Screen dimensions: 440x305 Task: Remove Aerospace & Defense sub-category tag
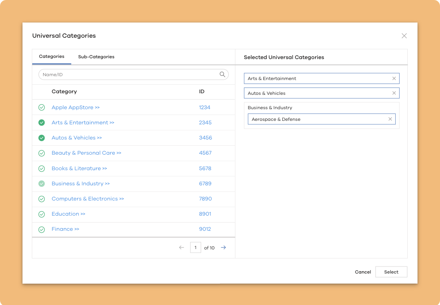(390, 119)
